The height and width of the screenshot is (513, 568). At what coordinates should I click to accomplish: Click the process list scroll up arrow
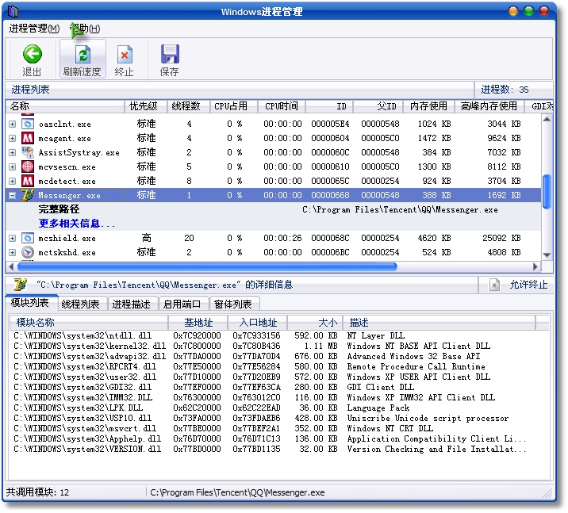[x=547, y=119]
